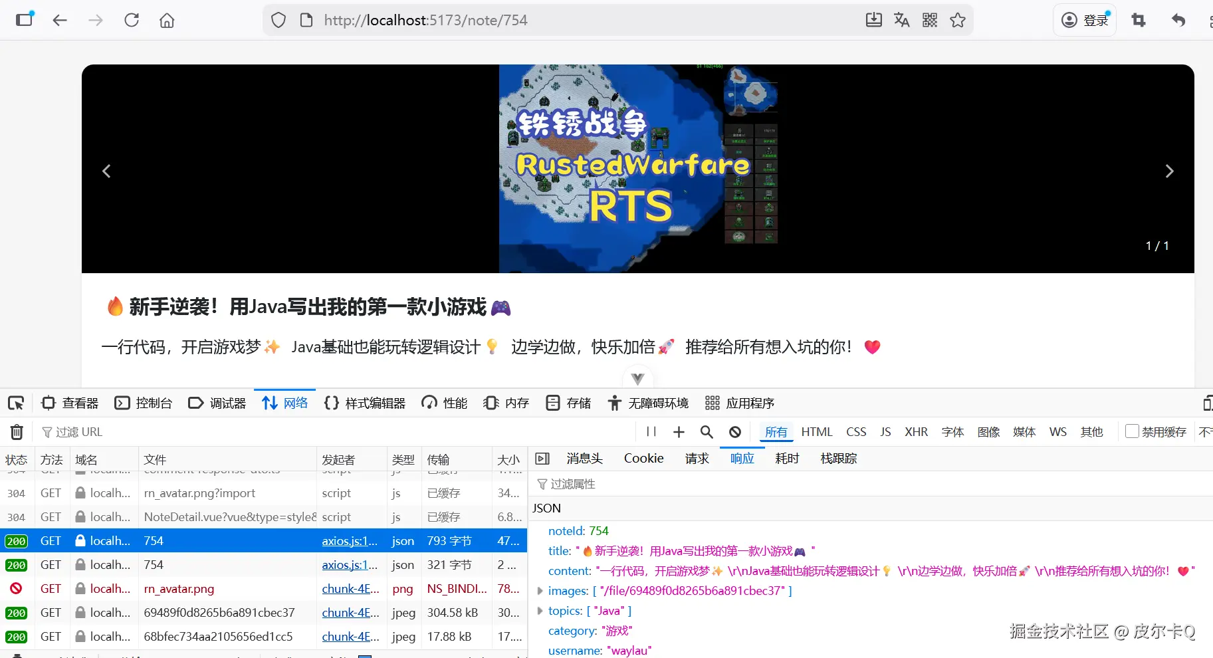This screenshot has height=658, width=1213.
Task: Expand the images array in JSON response
Action: 539,590
